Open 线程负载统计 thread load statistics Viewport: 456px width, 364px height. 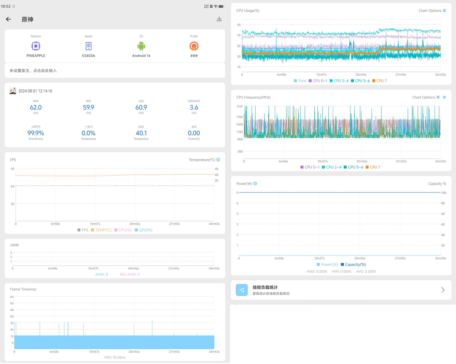pyautogui.click(x=341, y=290)
